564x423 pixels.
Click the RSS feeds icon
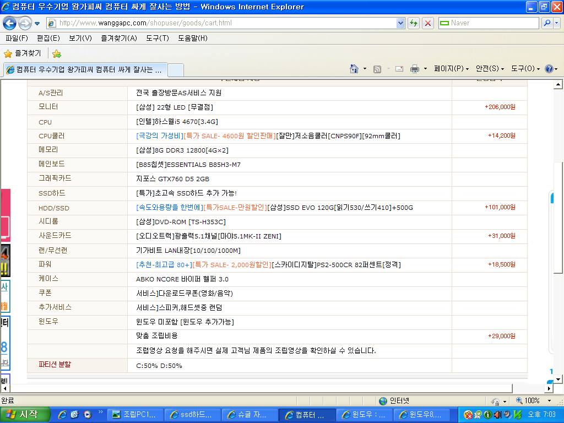[377, 69]
